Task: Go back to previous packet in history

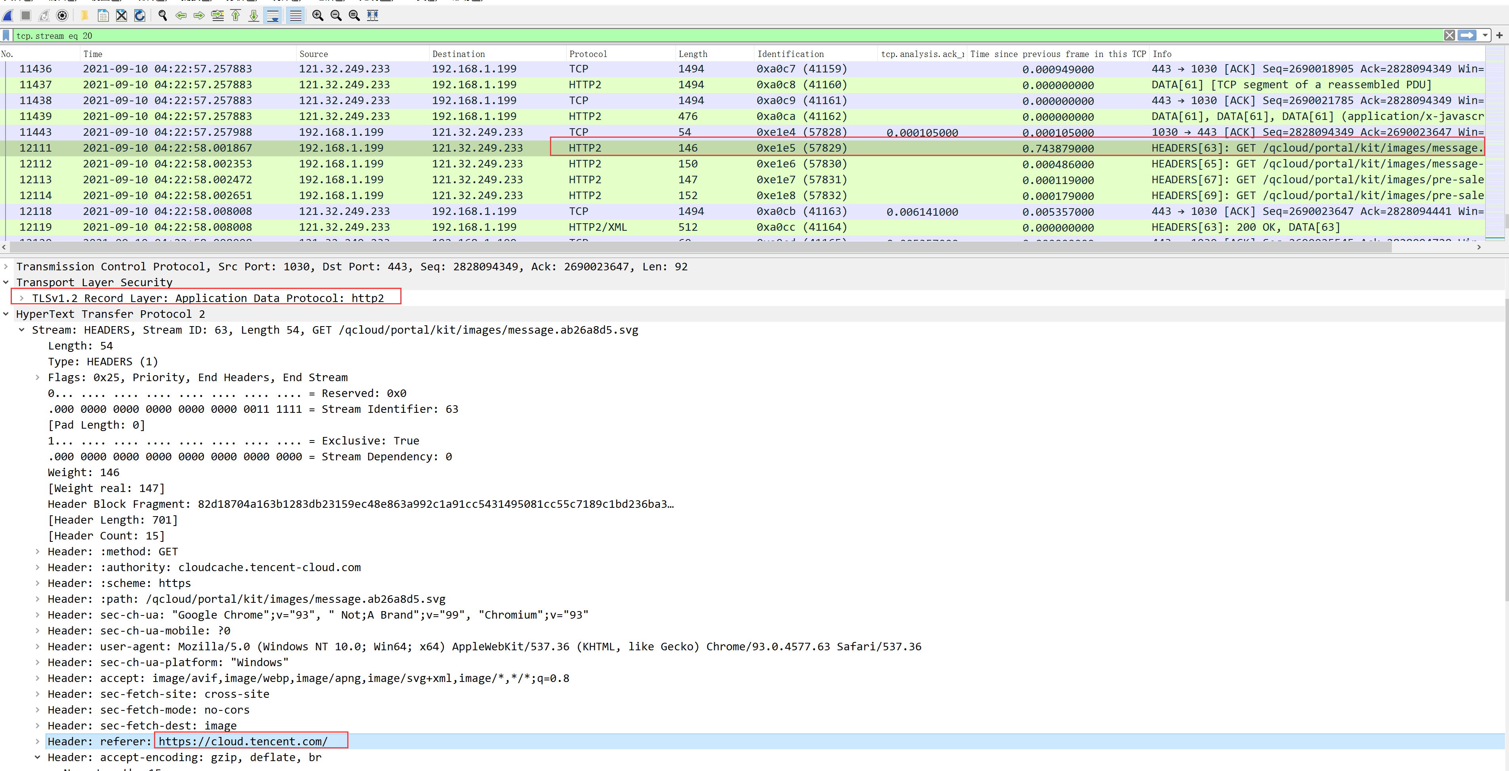Action: pos(181,16)
